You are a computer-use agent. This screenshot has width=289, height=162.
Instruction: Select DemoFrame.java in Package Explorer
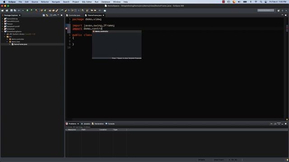[20, 44]
